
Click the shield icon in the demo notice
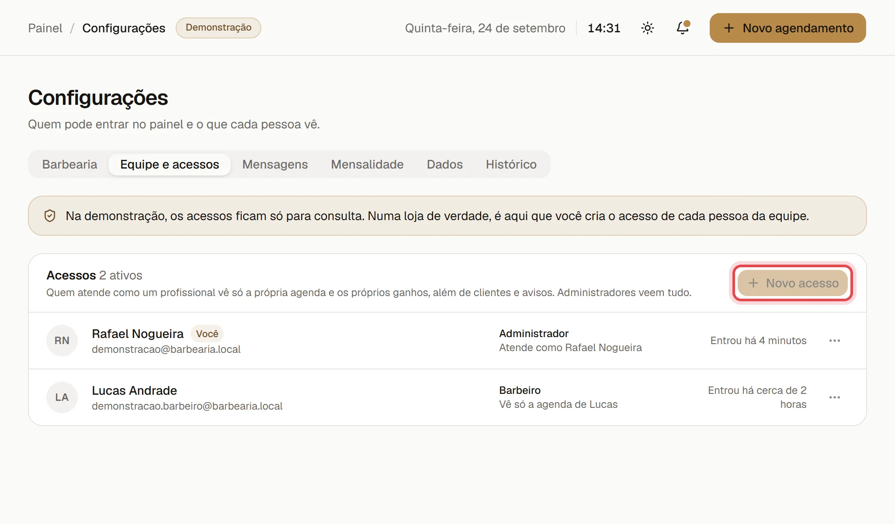point(50,216)
